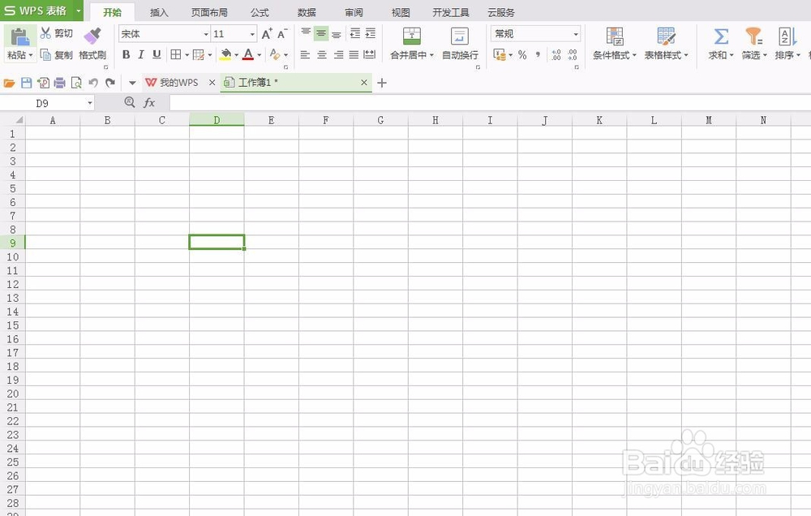Switch to the 审阅 (Review) tab

tap(354, 12)
